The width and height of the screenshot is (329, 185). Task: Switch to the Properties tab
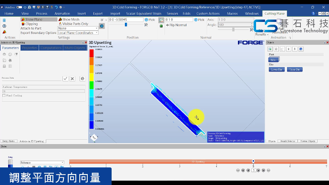(x=30, y=48)
